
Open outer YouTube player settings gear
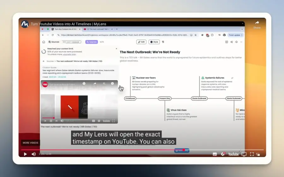[223, 154]
